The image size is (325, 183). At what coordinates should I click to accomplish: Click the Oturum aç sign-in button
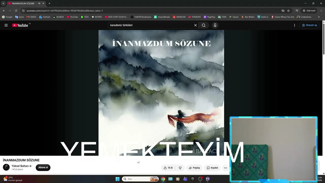309,25
